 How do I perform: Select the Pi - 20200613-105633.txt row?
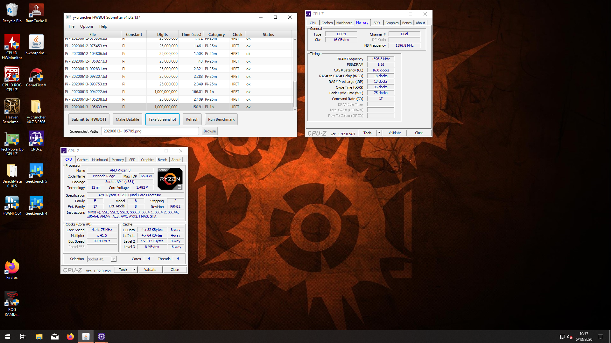click(178, 107)
